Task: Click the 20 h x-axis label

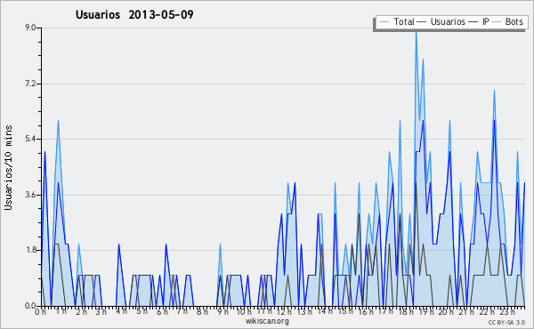Action: (x=446, y=311)
